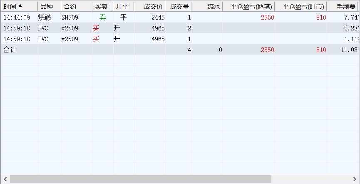Click the 买卖 column header
Screen dimensions: 360x184
pos(103,6)
